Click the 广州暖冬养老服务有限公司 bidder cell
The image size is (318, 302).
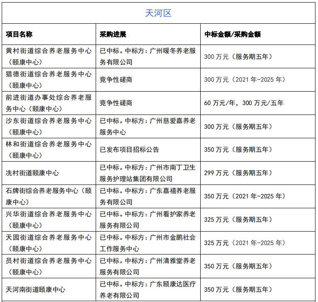[x=148, y=56]
